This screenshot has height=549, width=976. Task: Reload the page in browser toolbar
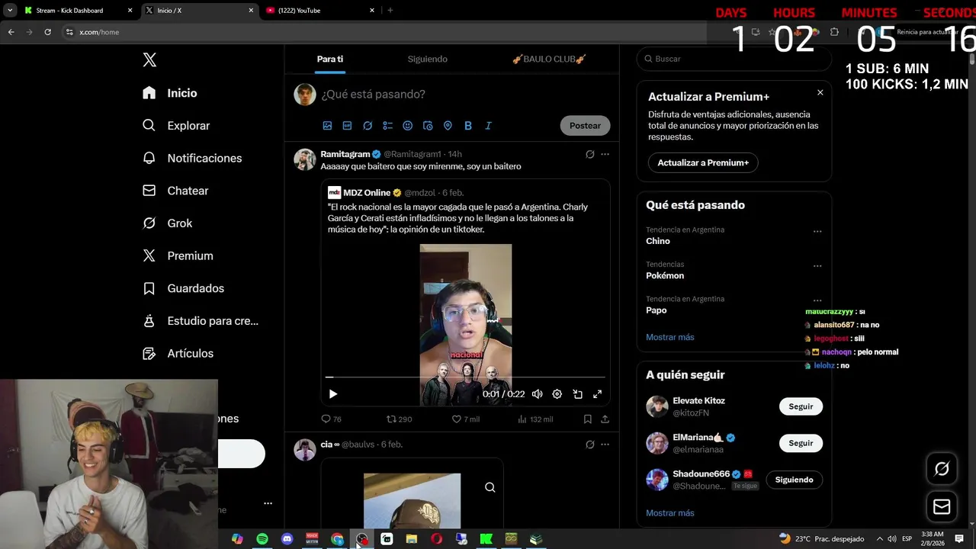tap(47, 32)
